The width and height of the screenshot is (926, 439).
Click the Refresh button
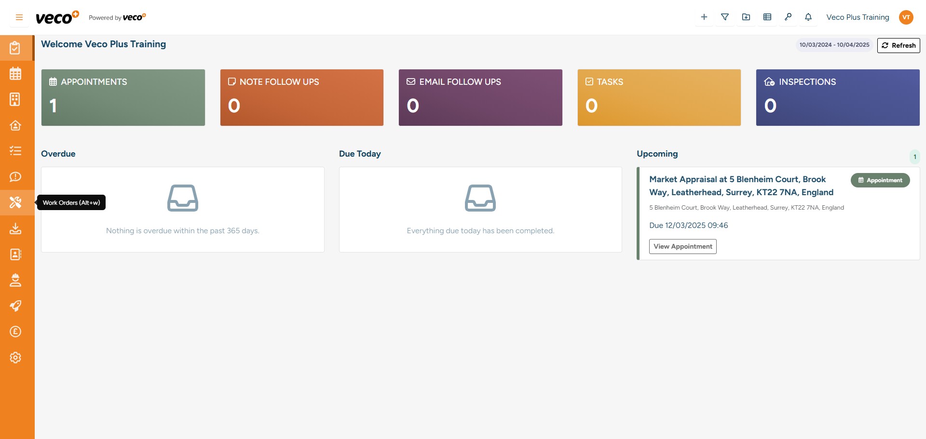click(899, 45)
